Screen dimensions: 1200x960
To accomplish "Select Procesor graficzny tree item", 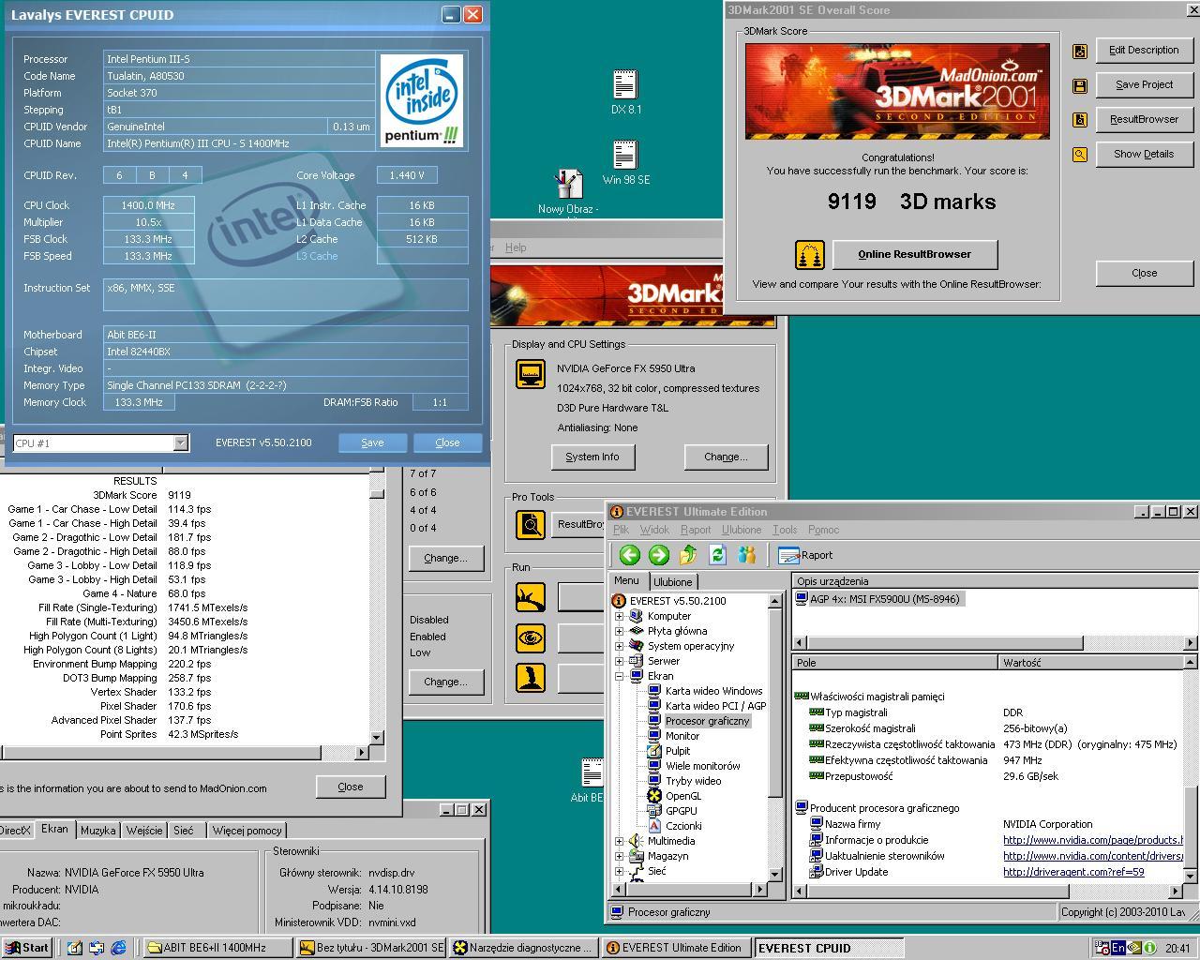I will click(707, 721).
